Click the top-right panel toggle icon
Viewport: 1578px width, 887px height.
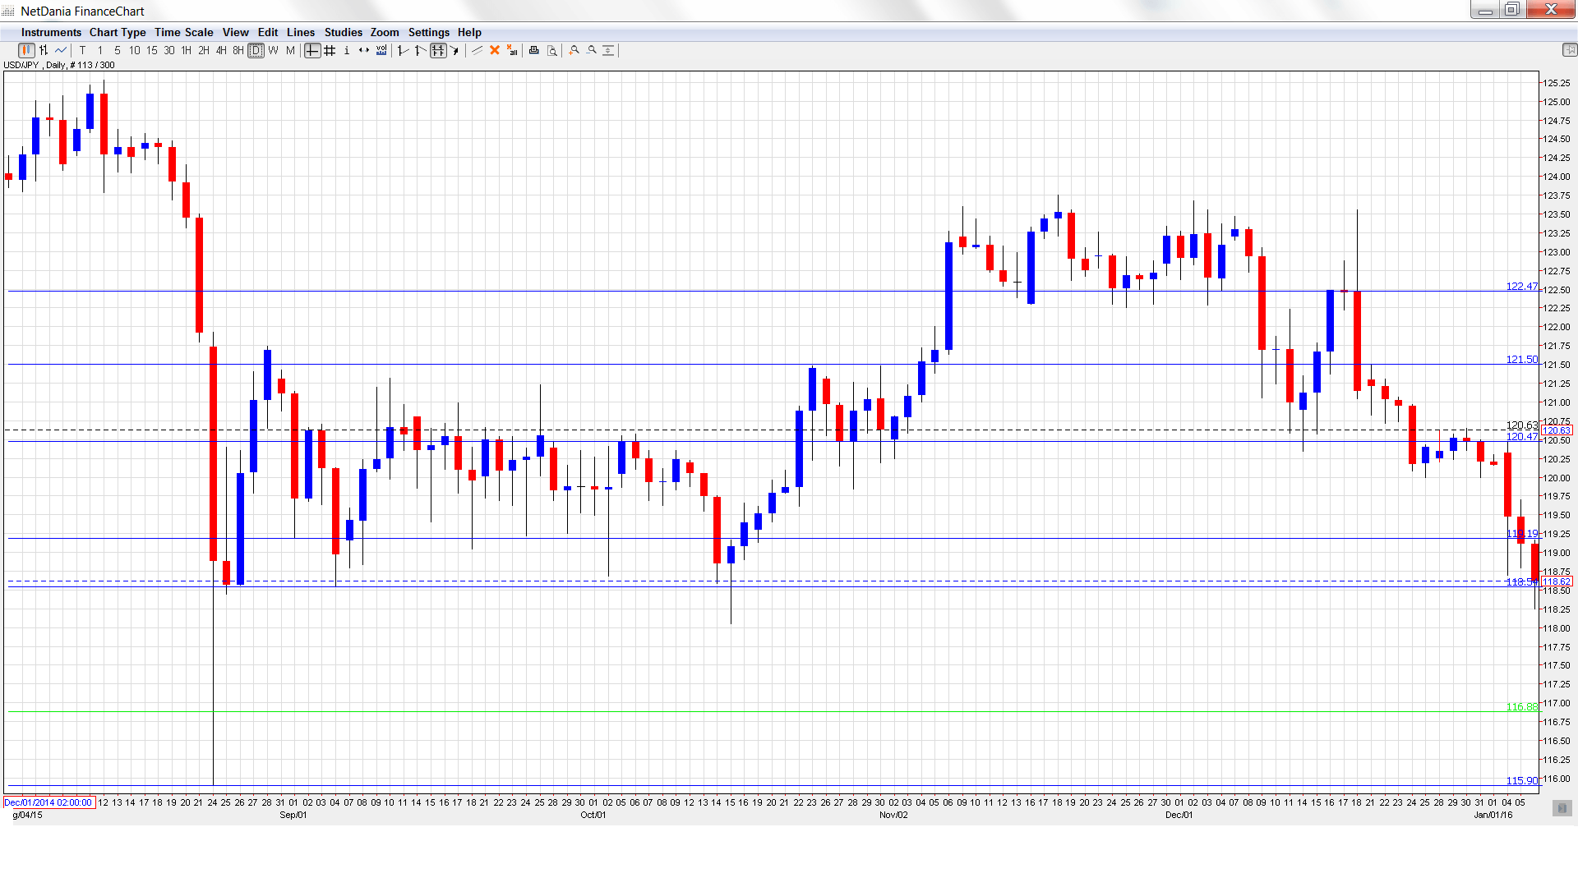(x=1569, y=51)
